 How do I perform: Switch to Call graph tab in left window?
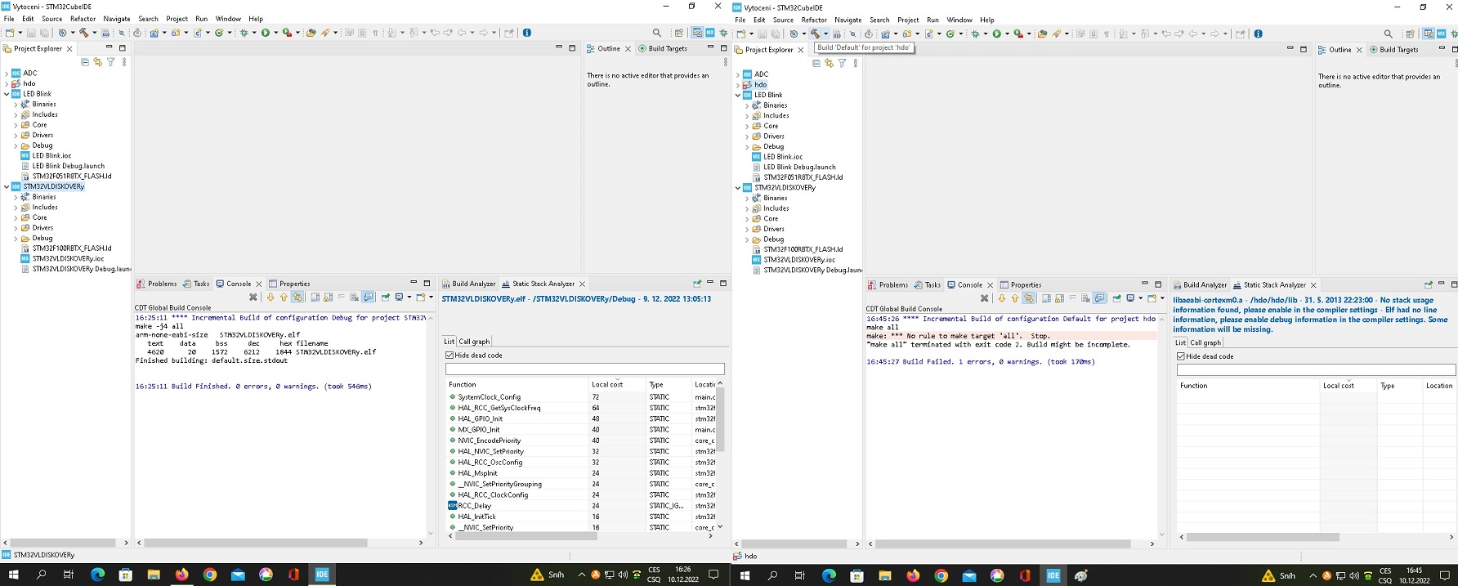coord(474,342)
